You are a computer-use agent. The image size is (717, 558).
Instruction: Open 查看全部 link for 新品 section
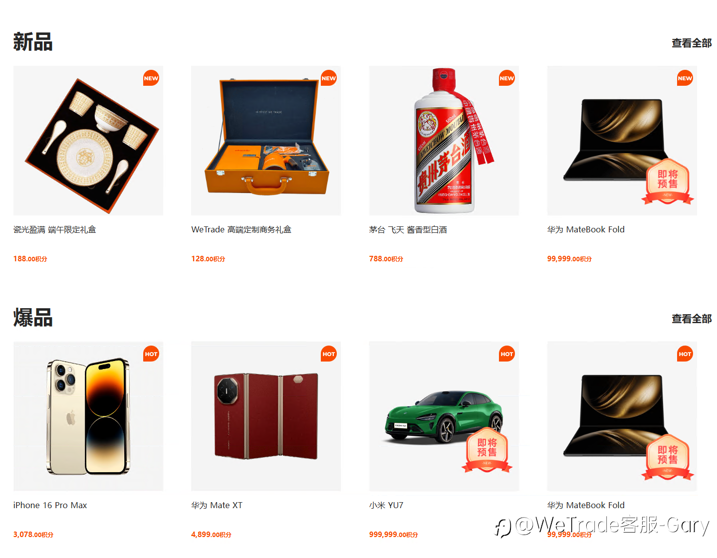tap(692, 43)
